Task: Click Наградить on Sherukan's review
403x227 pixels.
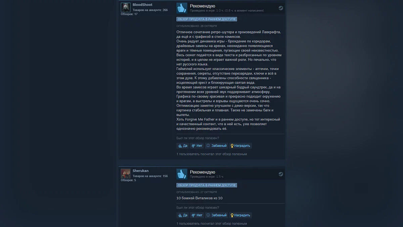Action: (x=240, y=215)
